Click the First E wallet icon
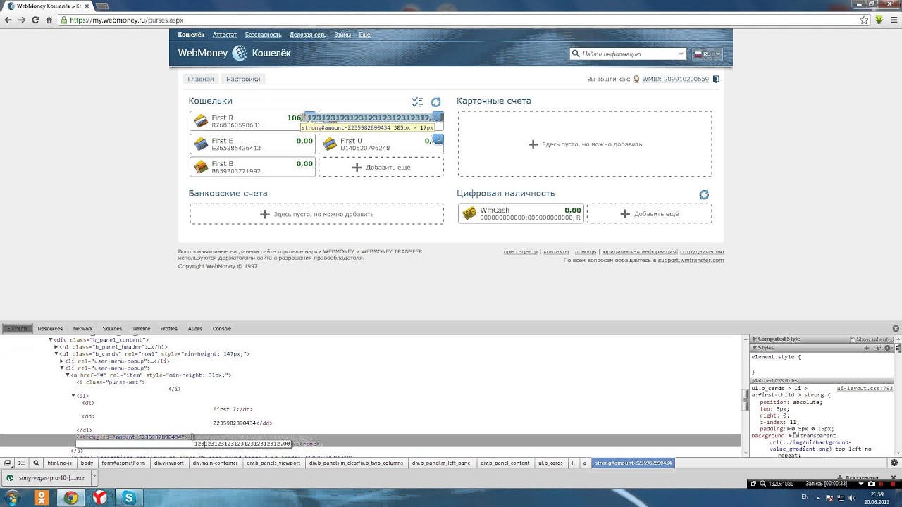The height and width of the screenshot is (507, 902). pos(201,144)
